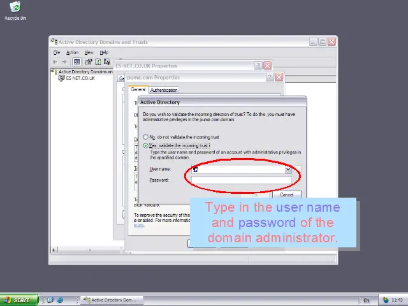Screen dimensions: 408x306
Task: Click the trusts help link
Action: coord(139,225)
